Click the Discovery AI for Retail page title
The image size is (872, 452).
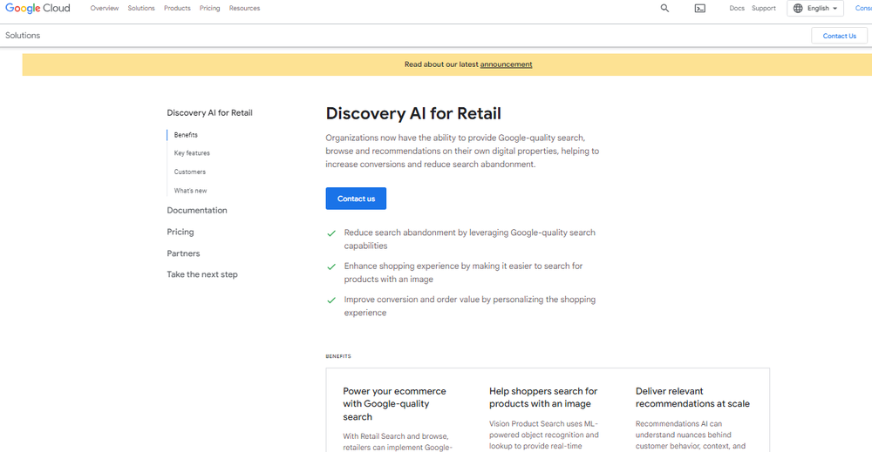point(413,113)
